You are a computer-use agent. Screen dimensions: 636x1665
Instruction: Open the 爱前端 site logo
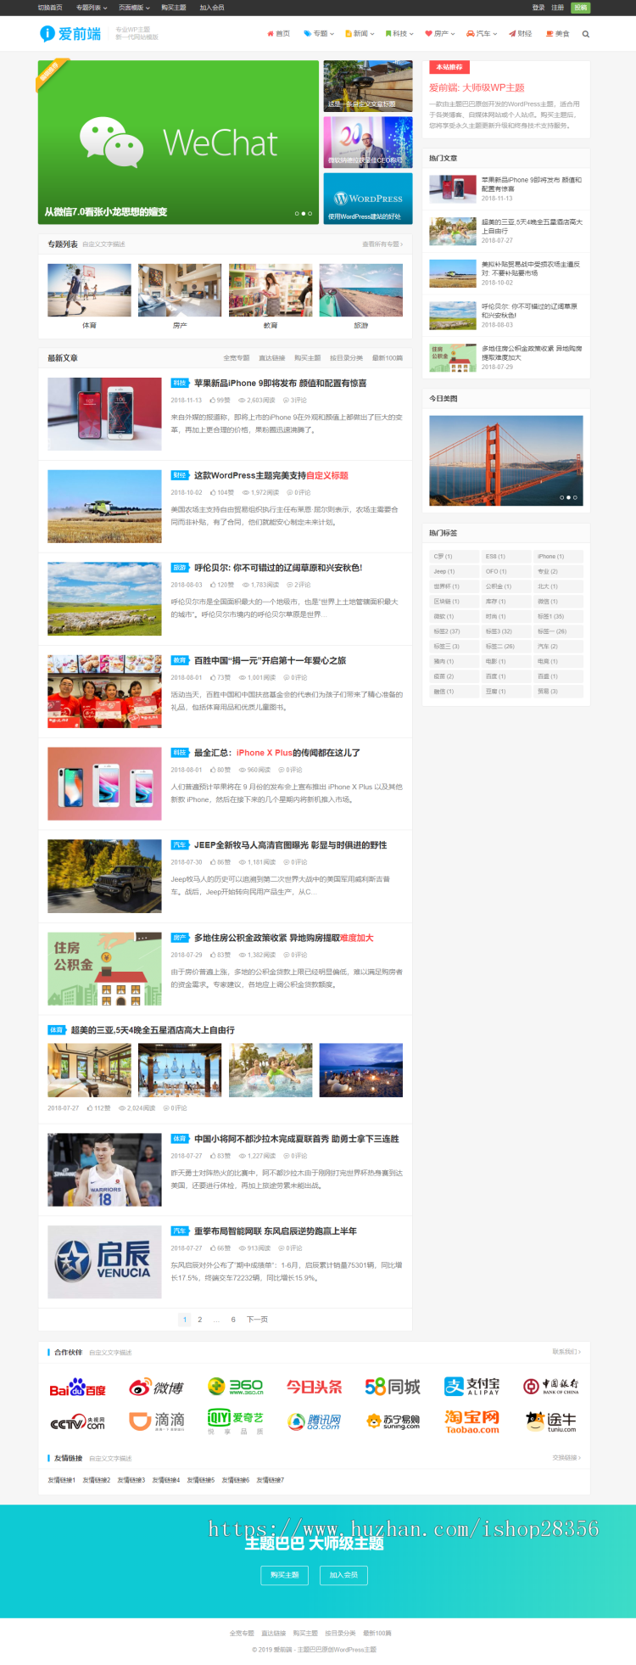[70, 34]
